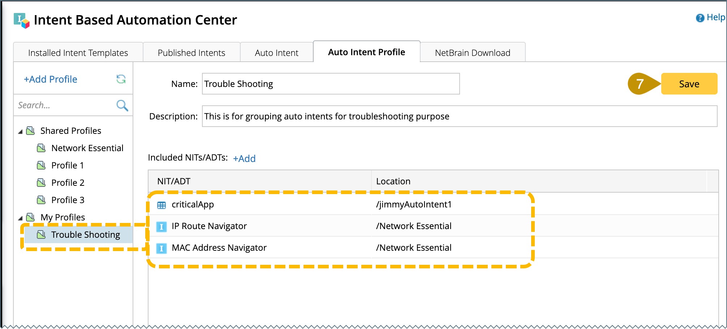The width and height of the screenshot is (727, 329).
Task: Click the Intent Based Automation Center logo
Action: tap(21, 20)
